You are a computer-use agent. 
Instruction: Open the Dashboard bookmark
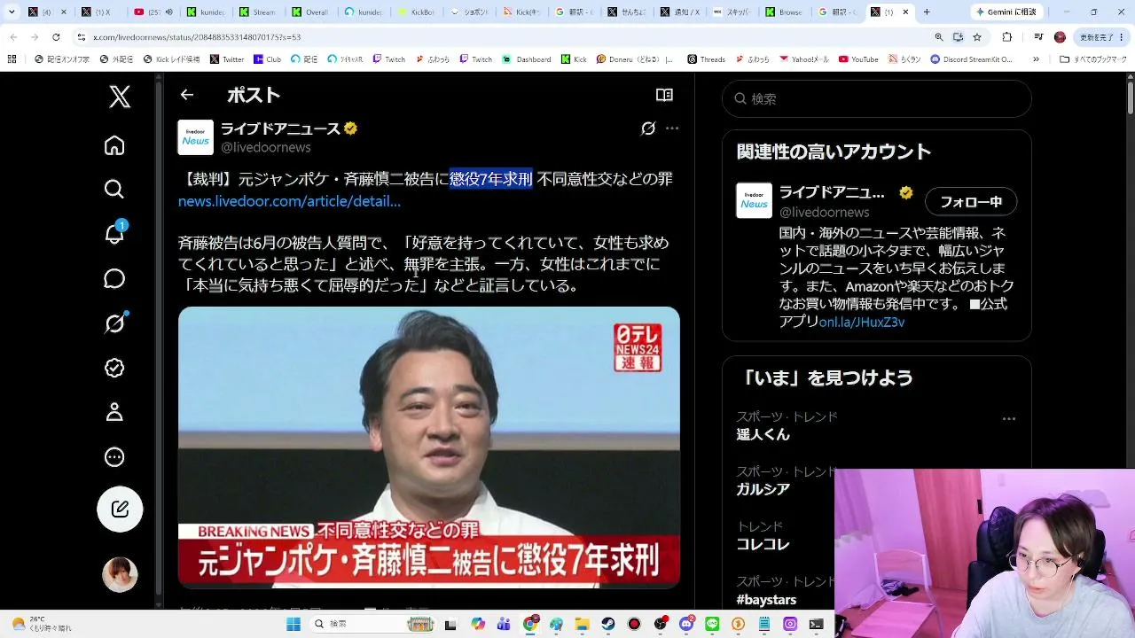527,59
